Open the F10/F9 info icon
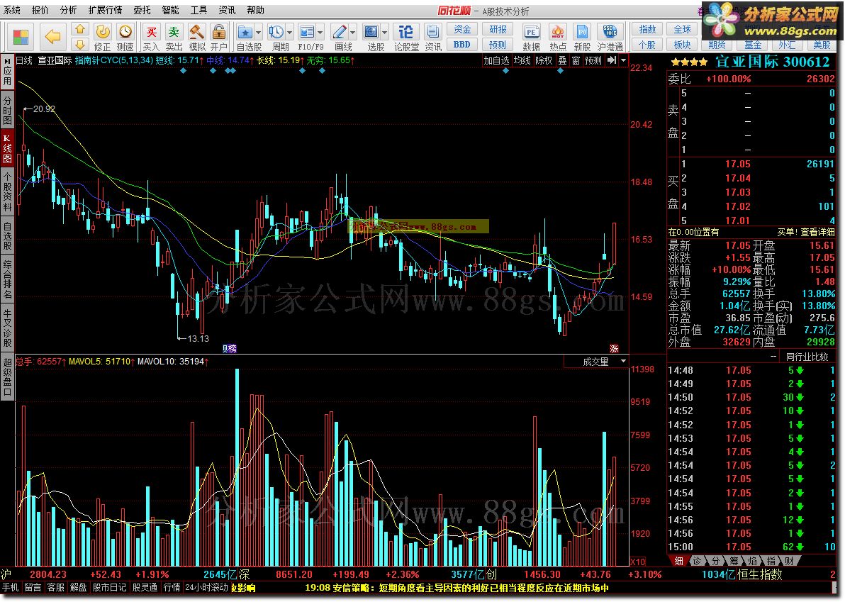The width and height of the screenshot is (845, 602). pyautogui.click(x=307, y=33)
